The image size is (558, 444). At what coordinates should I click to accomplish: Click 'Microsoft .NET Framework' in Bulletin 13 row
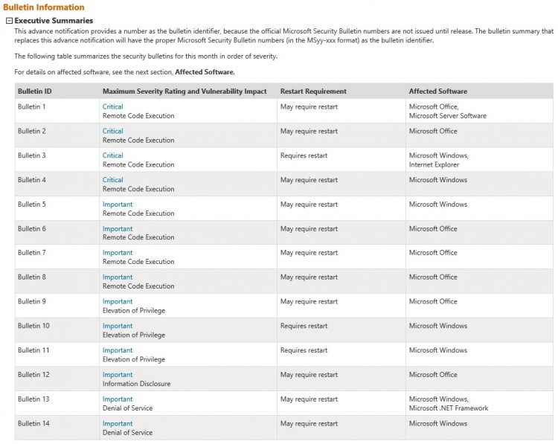(449, 408)
